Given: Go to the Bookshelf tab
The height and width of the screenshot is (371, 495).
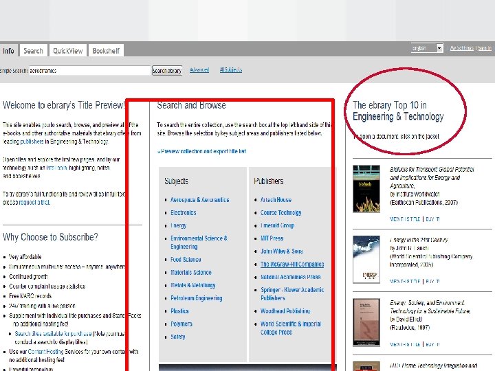Looking at the screenshot, I should pyautogui.click(x=106, y=51).
